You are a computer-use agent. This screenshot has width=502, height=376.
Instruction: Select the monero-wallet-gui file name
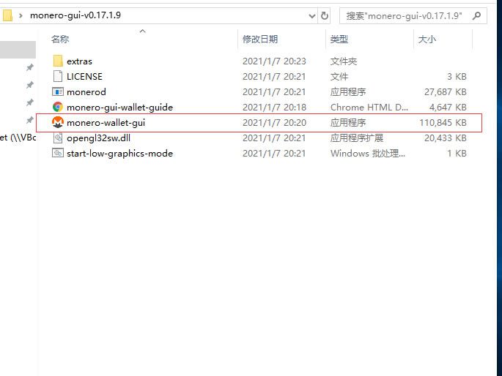click(106, 123)
